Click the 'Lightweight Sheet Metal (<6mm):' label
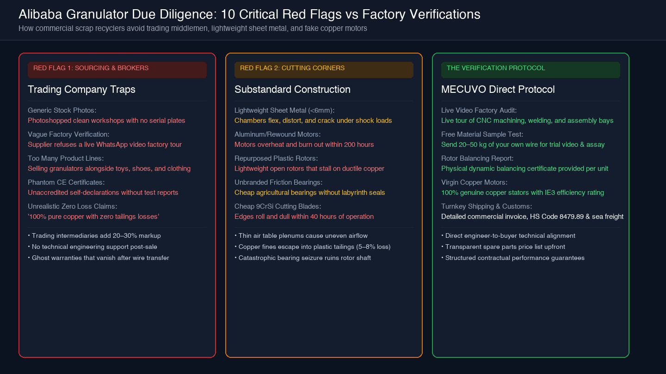The width and height of the screenshot is (666, 374). pos(284,110)
